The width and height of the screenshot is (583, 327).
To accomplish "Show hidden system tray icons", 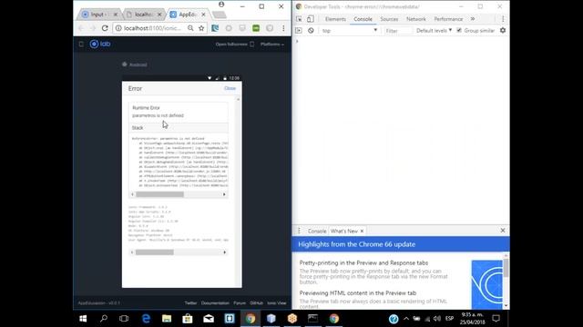I will pos(406,319).
